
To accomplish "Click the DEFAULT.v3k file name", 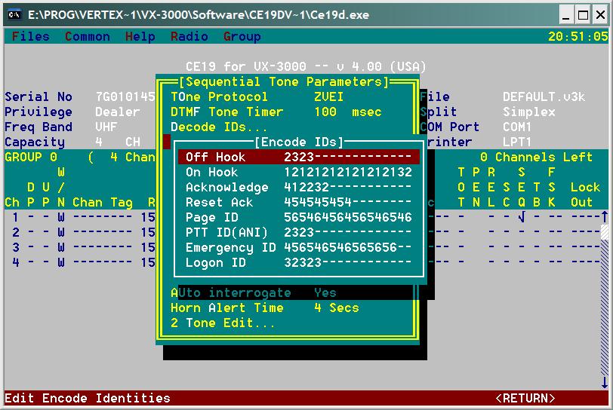I will click(x=544, y=96).
